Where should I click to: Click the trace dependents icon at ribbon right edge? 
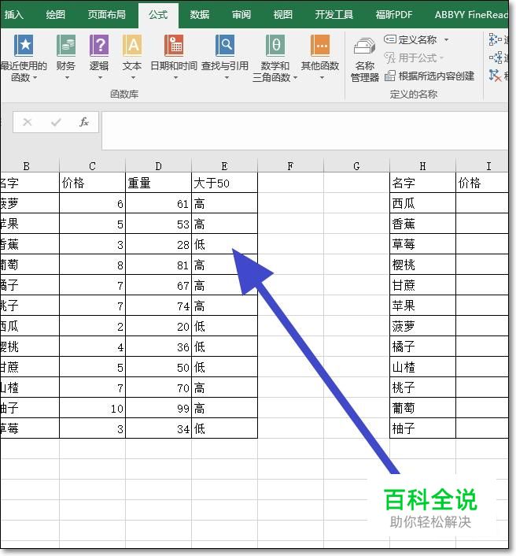pos(495,57)
